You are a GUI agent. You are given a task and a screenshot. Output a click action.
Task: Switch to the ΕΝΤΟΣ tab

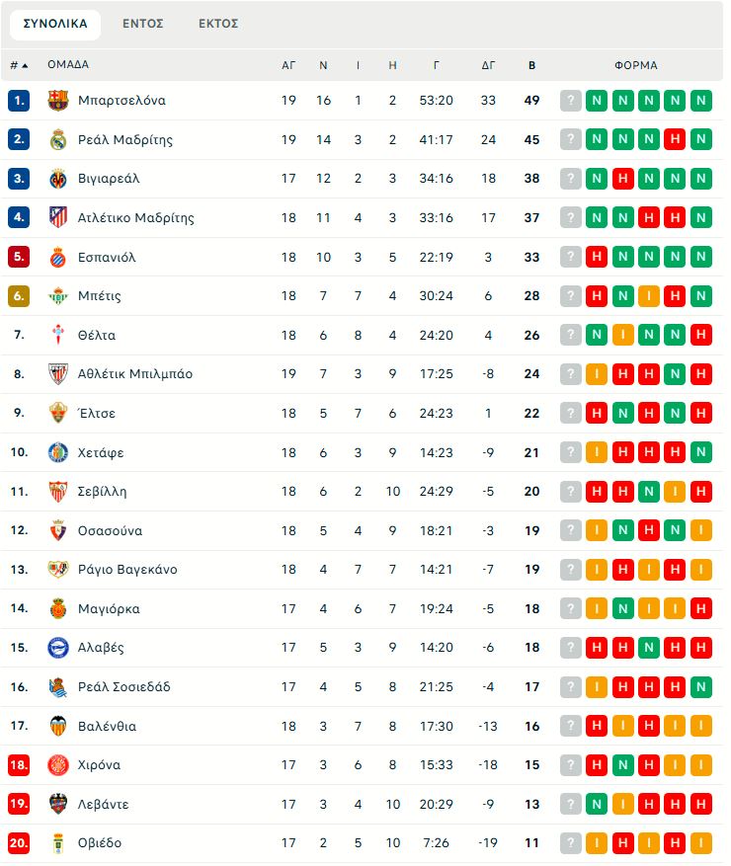(143, 24)
